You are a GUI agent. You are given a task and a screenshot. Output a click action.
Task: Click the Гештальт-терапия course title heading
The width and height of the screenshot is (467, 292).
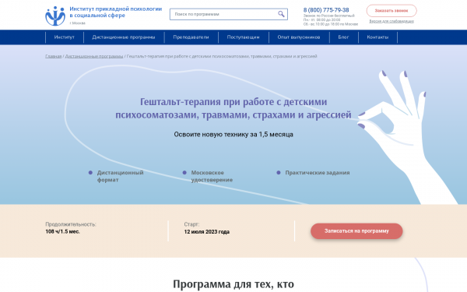(233, 108)
